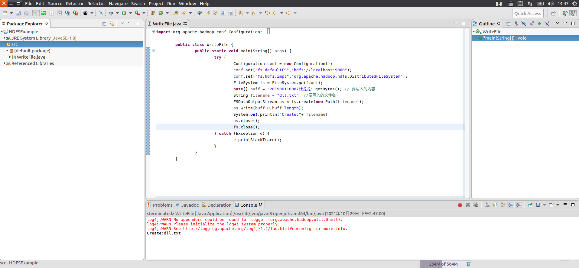Click the Open Perspective icon

point(553,13)
